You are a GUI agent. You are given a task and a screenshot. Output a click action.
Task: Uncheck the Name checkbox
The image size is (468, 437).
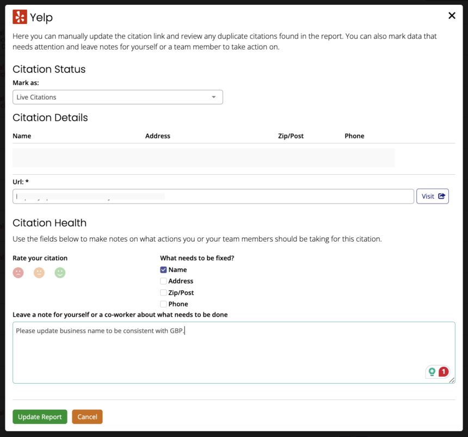[163, 269]
